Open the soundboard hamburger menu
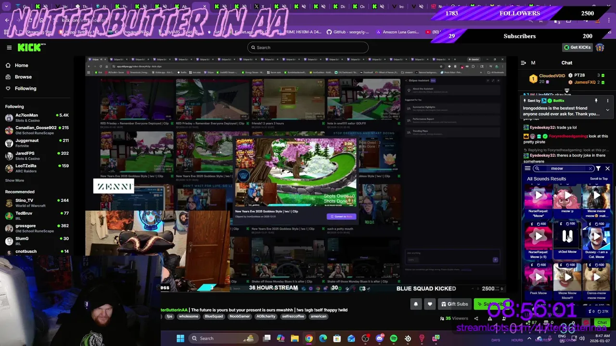The height and width of the screenshot is (346, 616). coord(527,169)
